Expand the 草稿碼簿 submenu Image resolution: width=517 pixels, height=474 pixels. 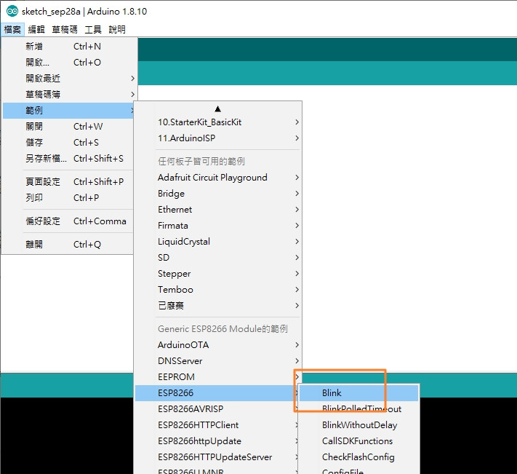(68, 95)
